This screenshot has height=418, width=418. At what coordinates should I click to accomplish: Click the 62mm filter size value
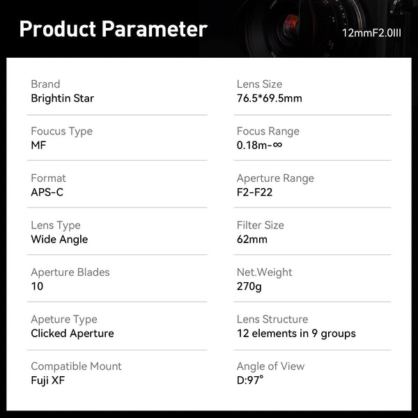(251, 239)
